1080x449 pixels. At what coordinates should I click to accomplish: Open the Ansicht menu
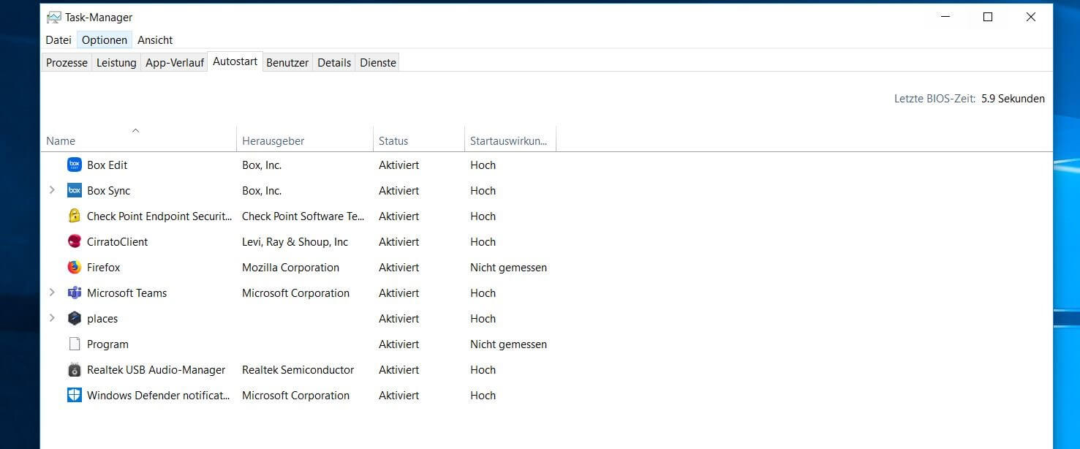click(x=155, y=39)
